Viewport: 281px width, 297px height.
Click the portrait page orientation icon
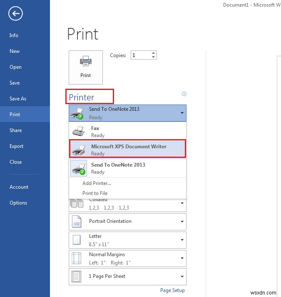click(77, 222)
